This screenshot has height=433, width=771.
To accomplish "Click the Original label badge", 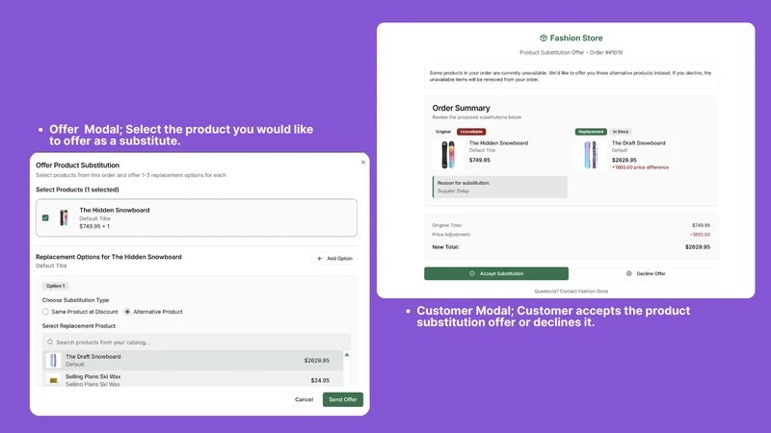I will tap(443, 132).
